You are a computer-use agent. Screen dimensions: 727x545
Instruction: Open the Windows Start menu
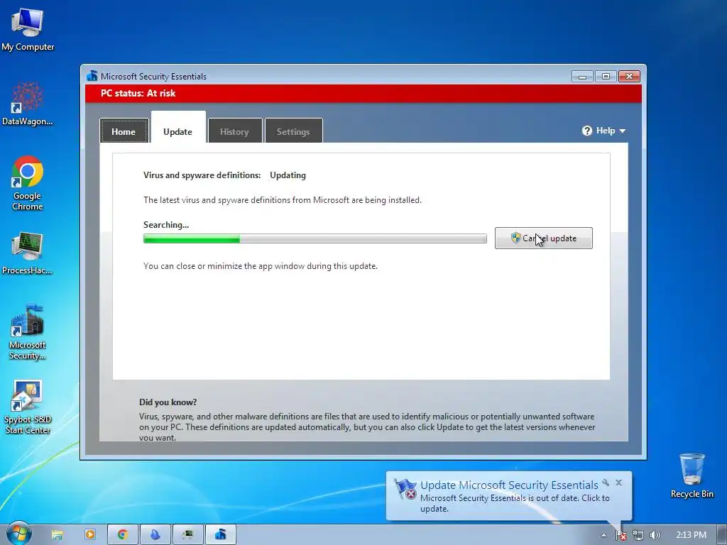tap(18, 534)
